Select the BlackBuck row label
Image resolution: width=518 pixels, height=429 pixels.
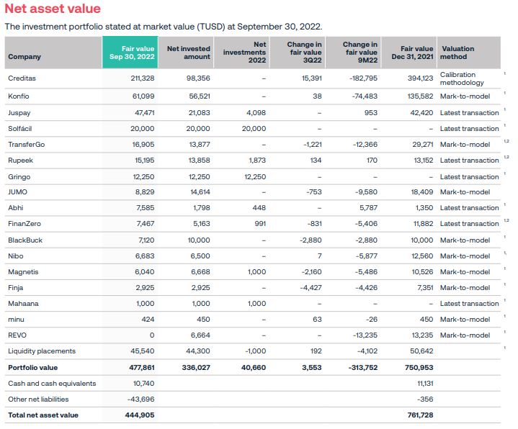pos(24,240)
